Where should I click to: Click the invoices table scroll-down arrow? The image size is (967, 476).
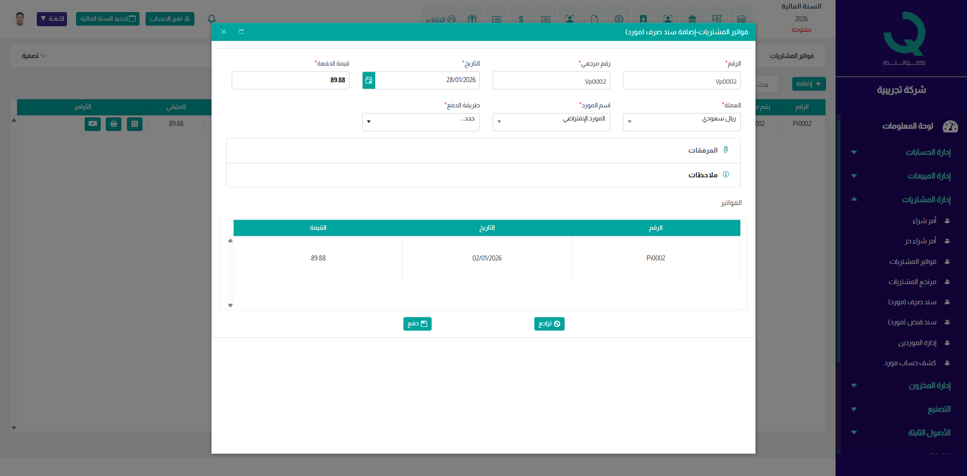tap(230, 305)
